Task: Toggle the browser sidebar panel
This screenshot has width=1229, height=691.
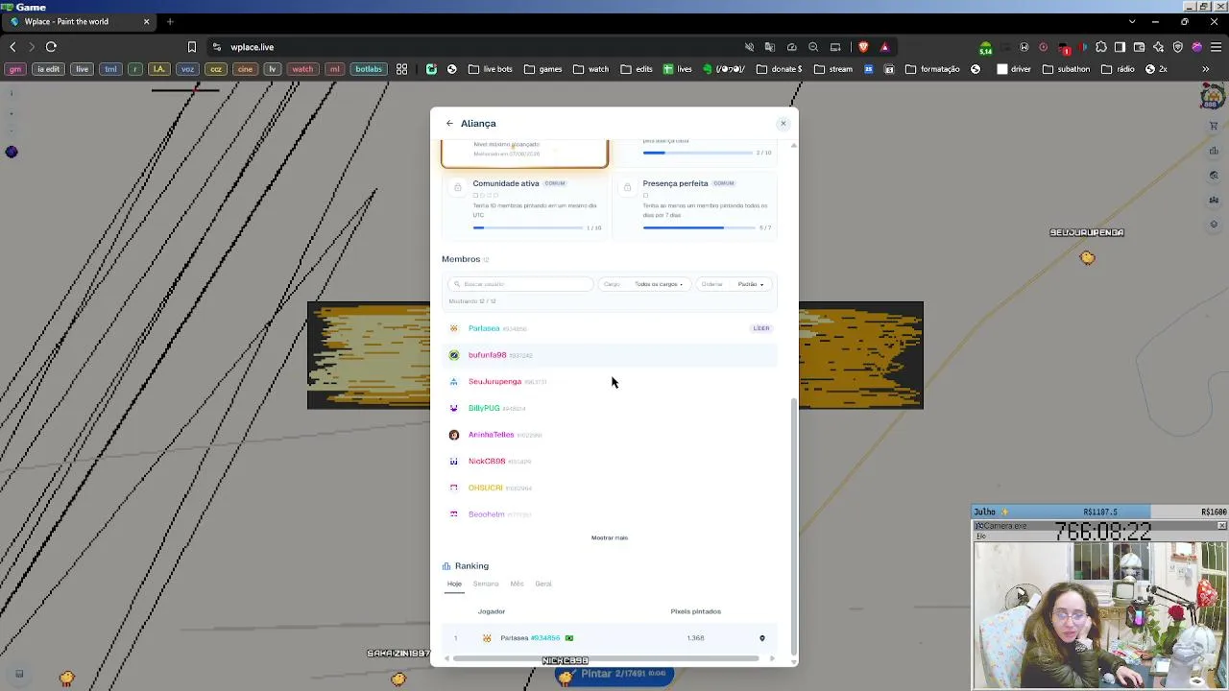Action: pyautogui.click(x=1120, y=47)
